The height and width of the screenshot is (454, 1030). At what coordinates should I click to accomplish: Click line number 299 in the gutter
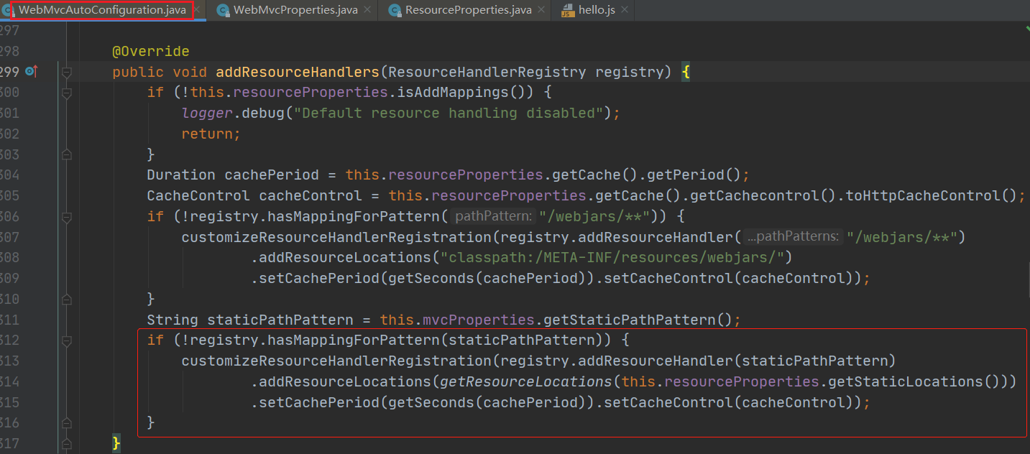[9, 72]
